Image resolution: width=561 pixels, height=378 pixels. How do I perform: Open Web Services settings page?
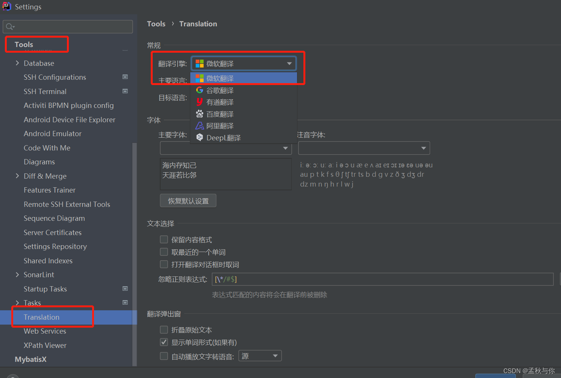click(x=45, y=331)
